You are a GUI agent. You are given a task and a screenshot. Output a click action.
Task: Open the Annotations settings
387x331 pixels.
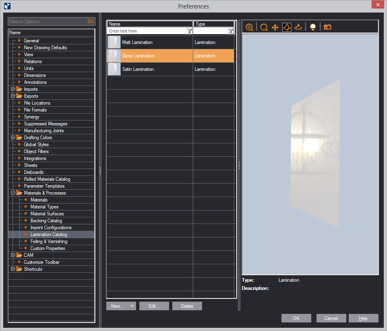[35, 82]
